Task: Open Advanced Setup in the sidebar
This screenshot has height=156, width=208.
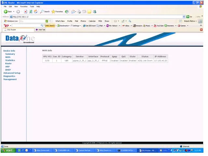Action: [x=12, y=73]
